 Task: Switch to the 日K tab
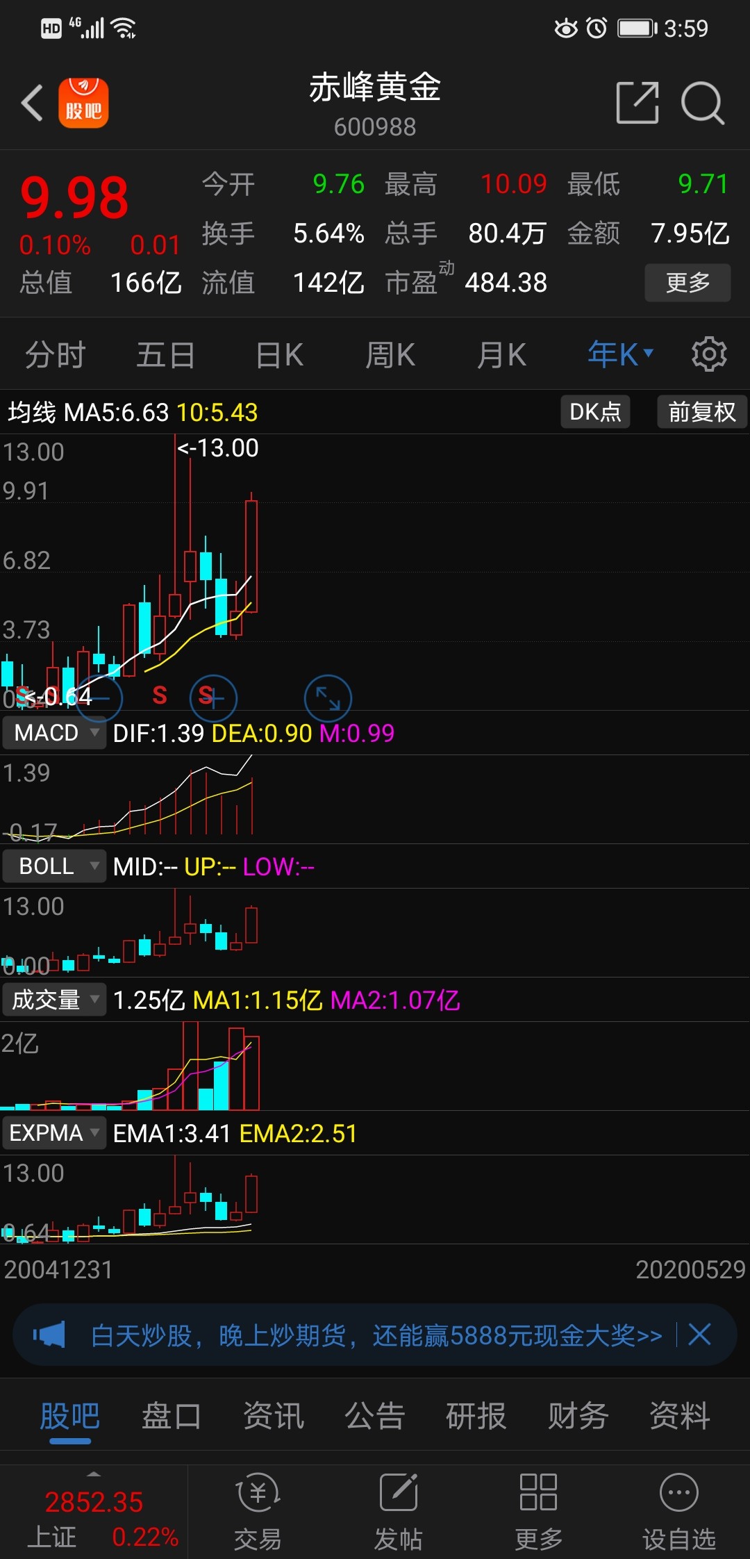tap(279, 355)
